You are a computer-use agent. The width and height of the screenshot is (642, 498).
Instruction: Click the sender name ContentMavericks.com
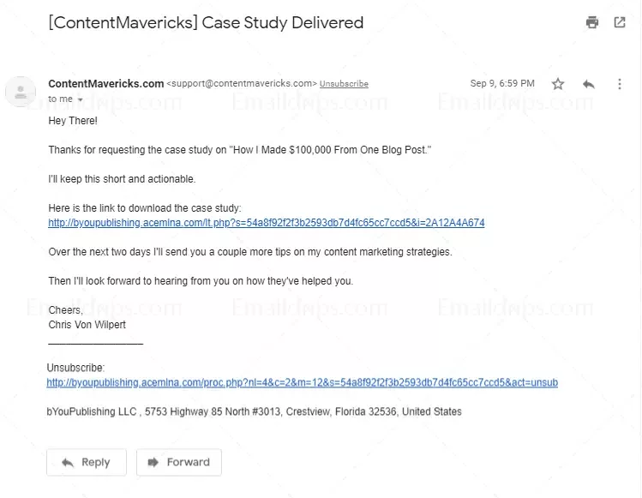(105, 83)
